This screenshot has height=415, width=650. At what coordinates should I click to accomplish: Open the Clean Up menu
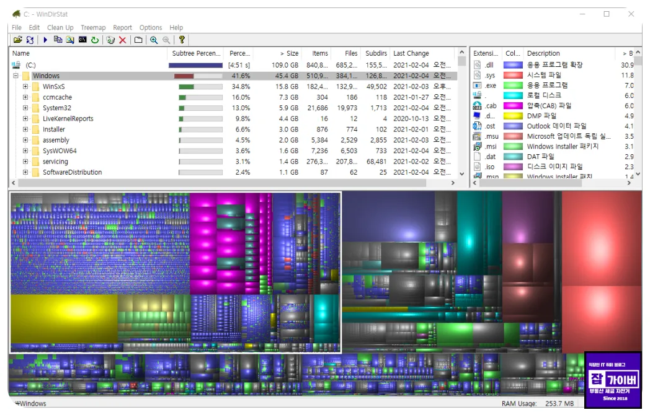click(x=60, y=27)
